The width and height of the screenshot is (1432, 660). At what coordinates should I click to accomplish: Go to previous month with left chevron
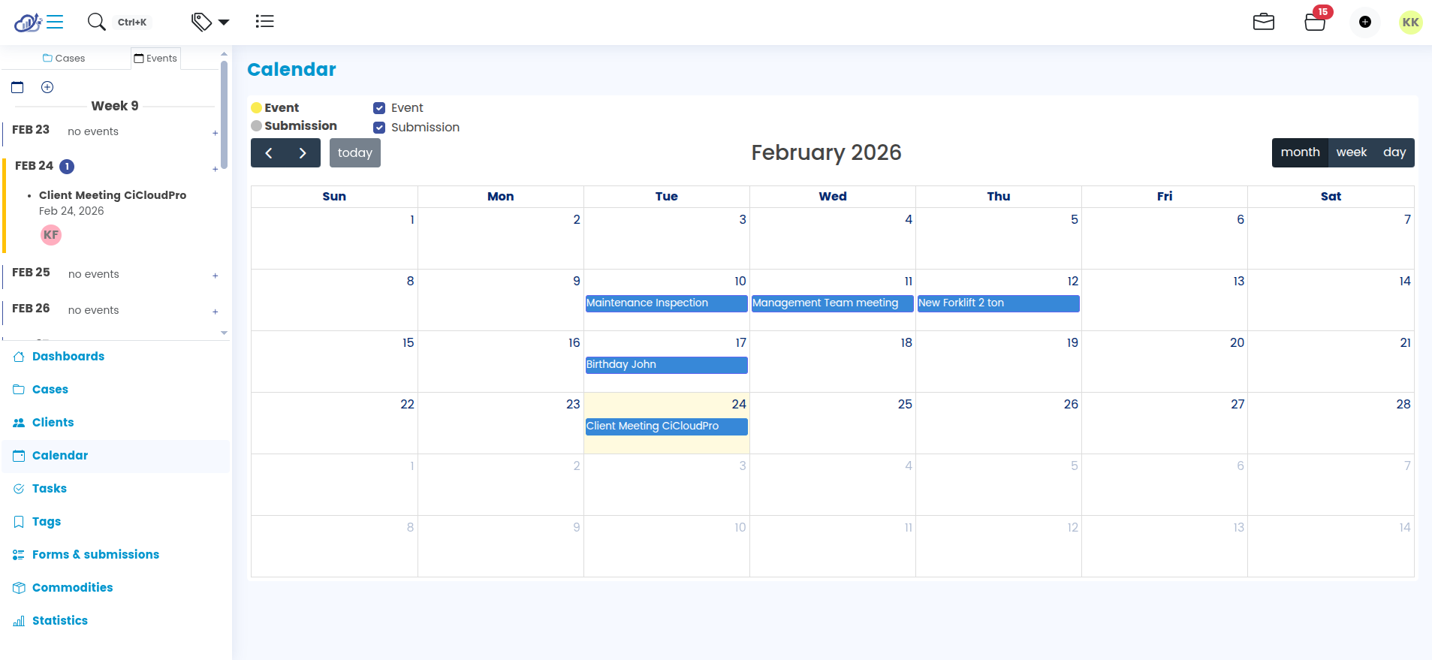pyautogui.click(x=269, y=153)
